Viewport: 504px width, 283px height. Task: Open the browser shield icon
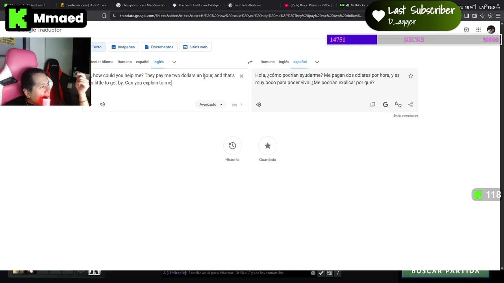point(490,16)
